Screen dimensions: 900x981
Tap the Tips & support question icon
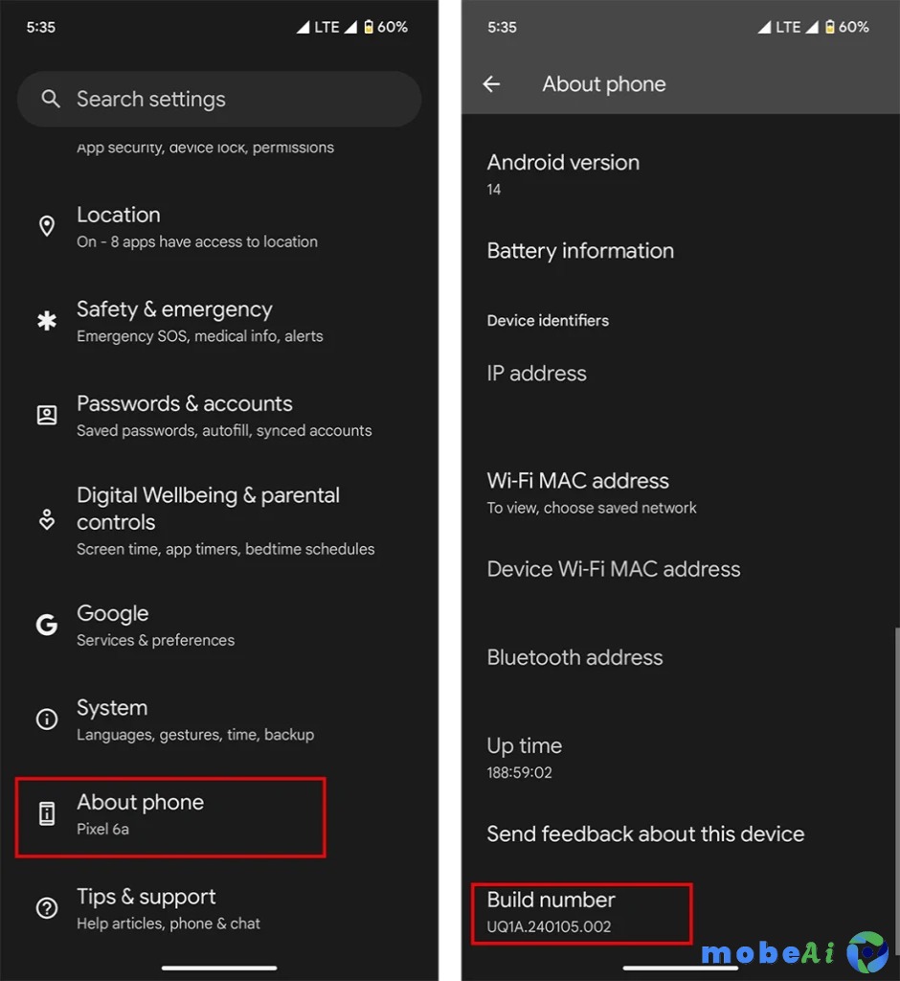pos(46,908)
